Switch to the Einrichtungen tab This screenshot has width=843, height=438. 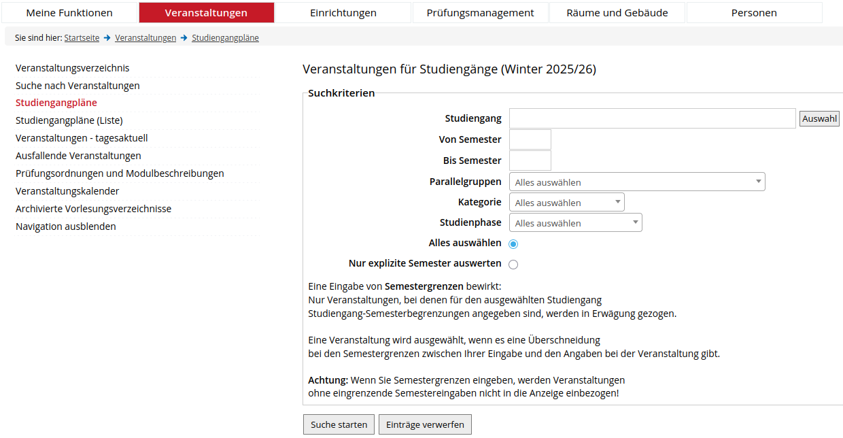click(343, 12)
